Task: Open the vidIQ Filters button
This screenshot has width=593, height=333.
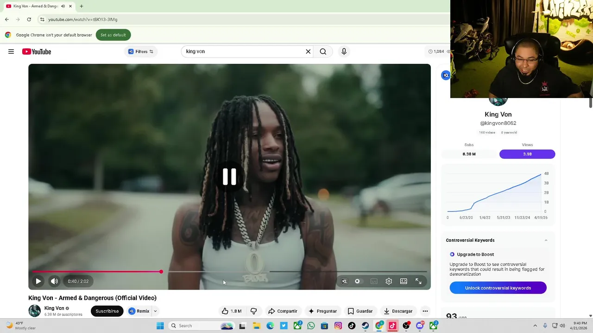Action: click(x=140, y=51)
